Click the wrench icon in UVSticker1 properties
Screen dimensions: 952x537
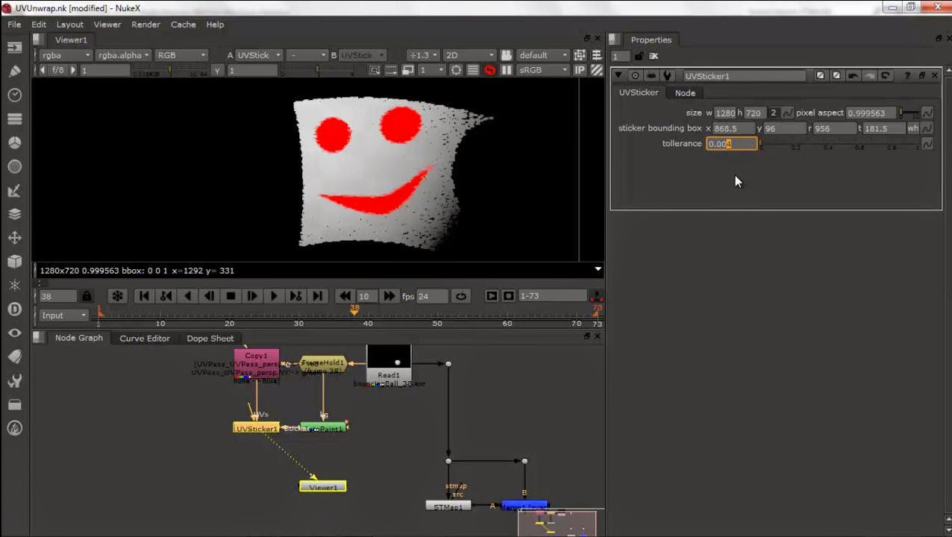point(668,76)
